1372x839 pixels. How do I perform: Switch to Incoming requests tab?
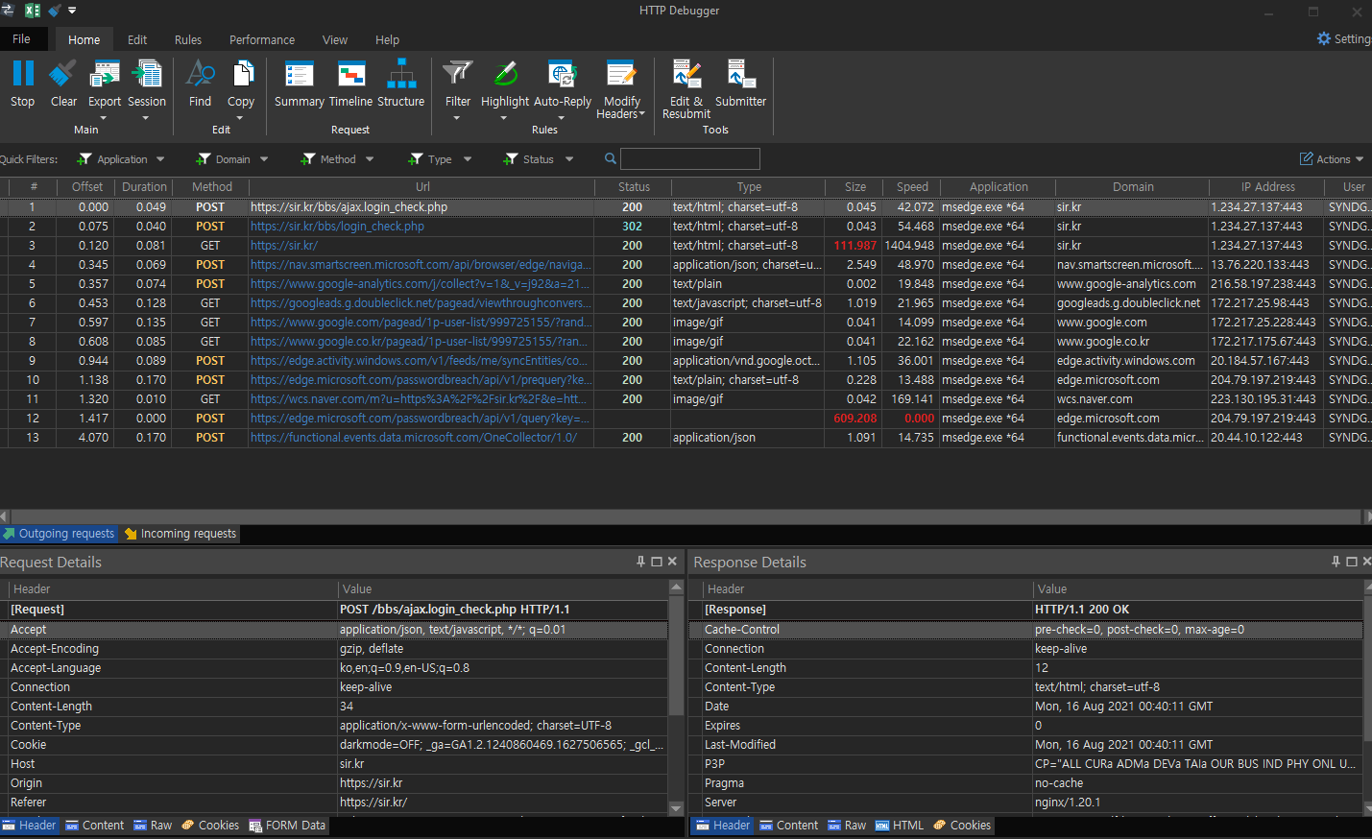(x=181, y=534)
